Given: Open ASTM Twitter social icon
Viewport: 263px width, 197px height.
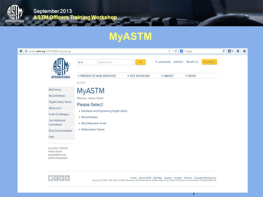Looking at the screenshot, I should click(x=50, y=178).
